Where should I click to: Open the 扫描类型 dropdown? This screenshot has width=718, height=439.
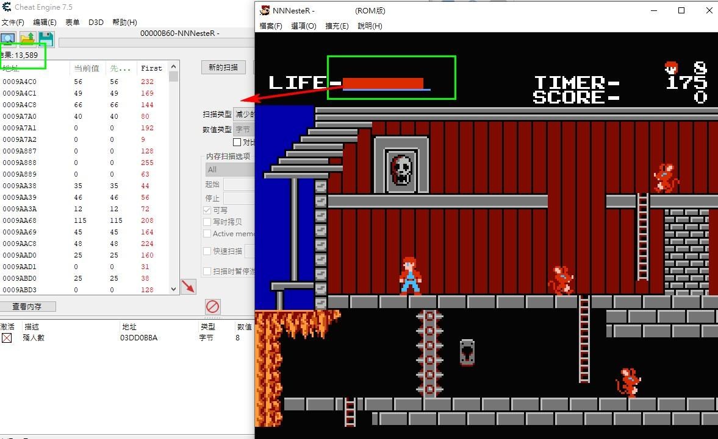[x=243, y=114]
